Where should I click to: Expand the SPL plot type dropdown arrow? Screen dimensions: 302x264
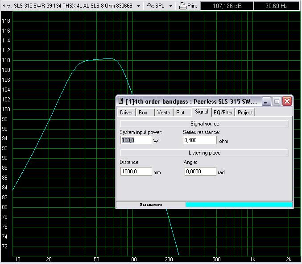click(170, 6)
